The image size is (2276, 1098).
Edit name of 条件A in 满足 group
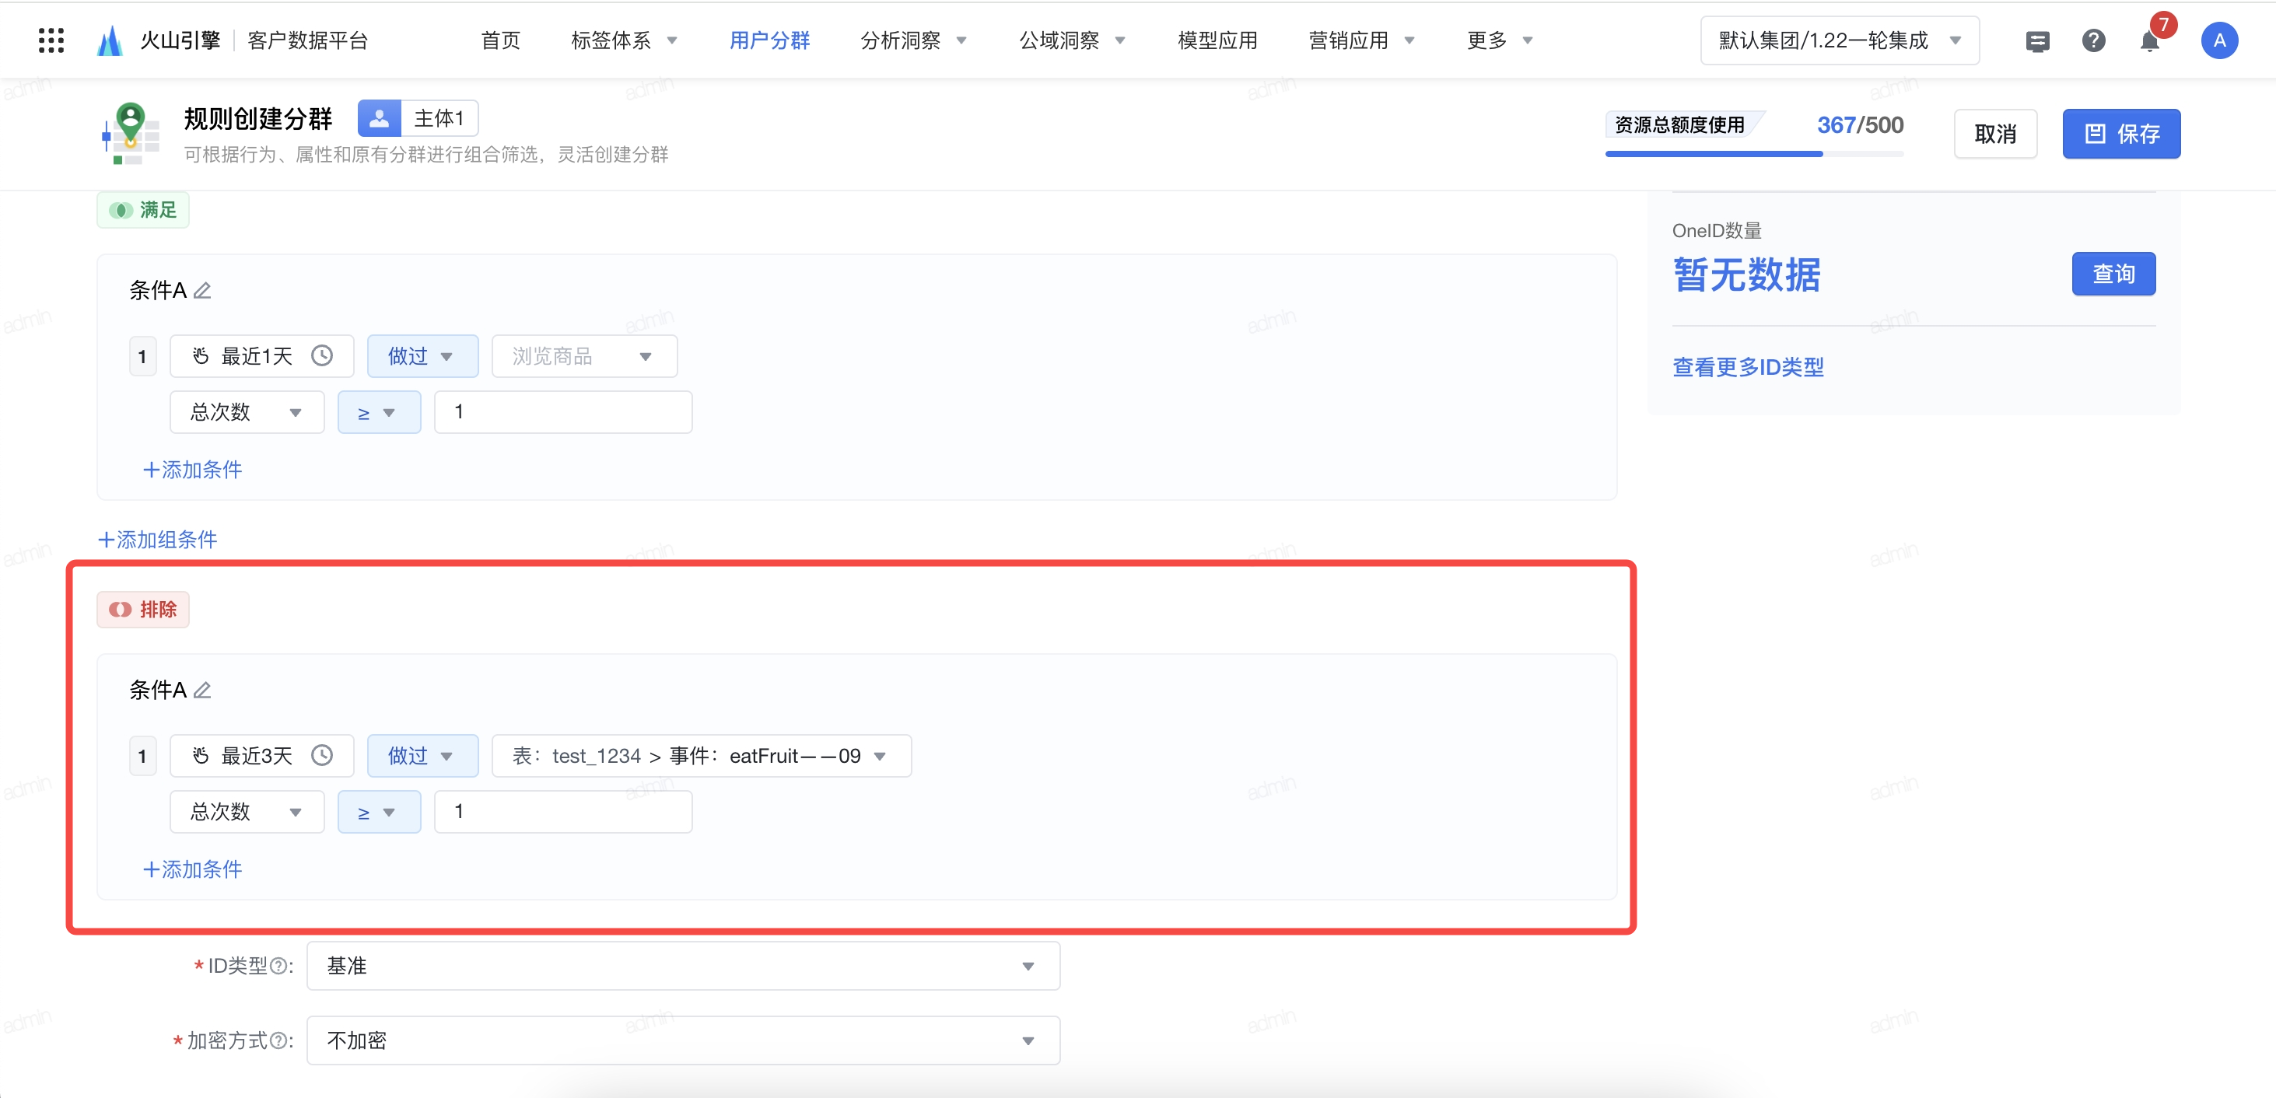[202, 291]
